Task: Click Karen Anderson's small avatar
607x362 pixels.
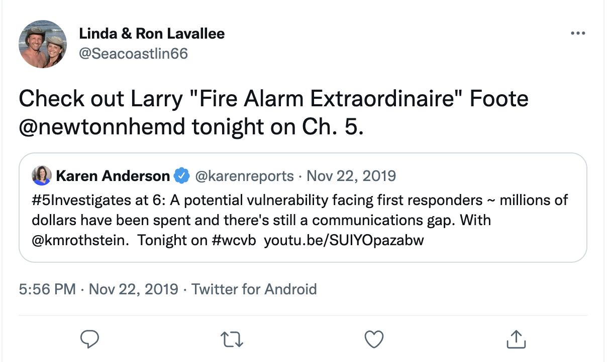Action: pyautogui.click(x=41, y=175)
